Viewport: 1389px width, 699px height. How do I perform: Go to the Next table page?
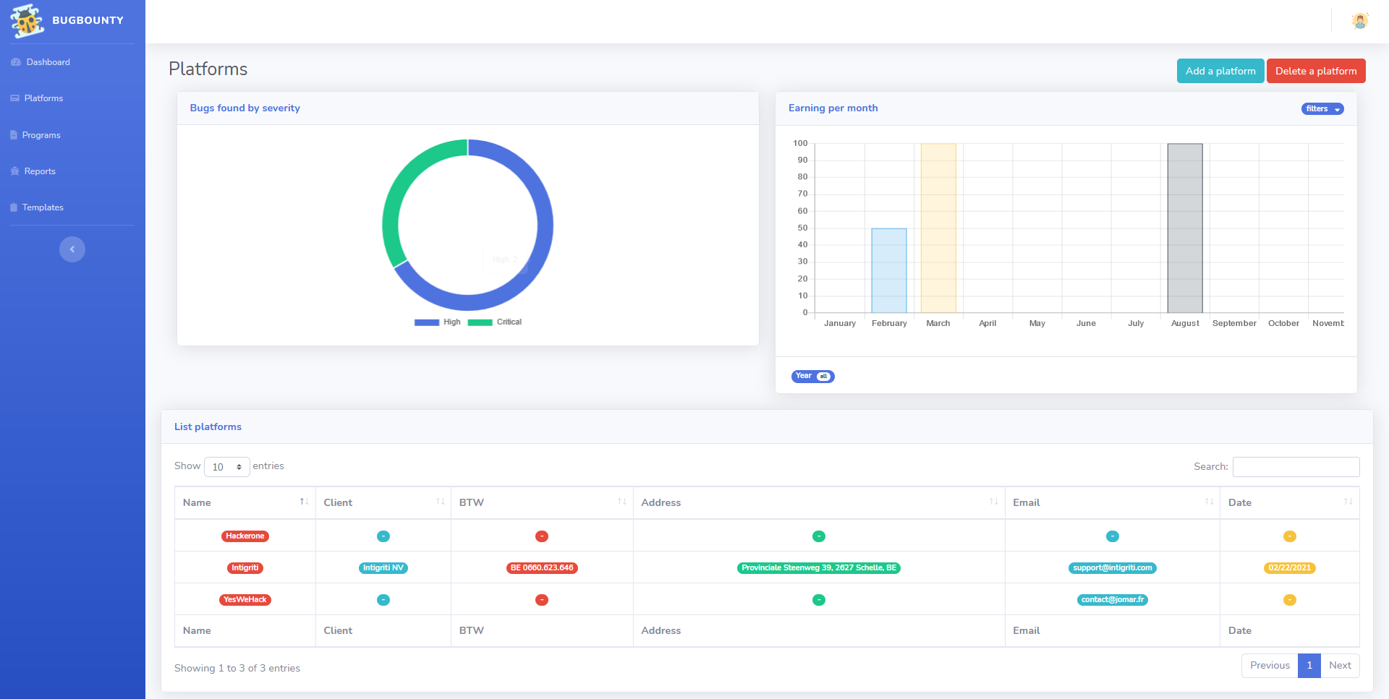point(1340,666)
